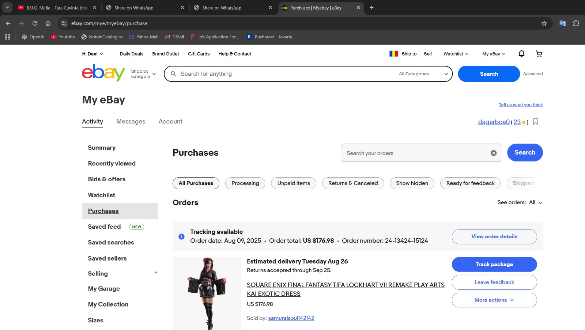This screenshot has height=330, width=585.
Task: Open the bookmarks bar apps grid icon
Action: pyautogui.click(x=7, y=37)
